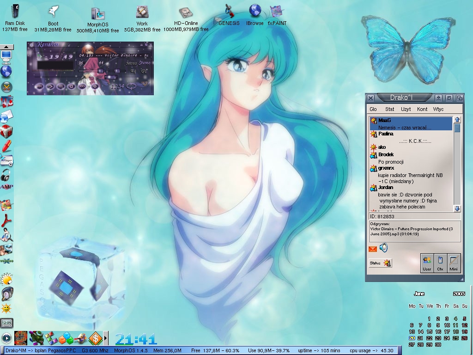
Task: Toggle repeat loop in Kenshin player
Action: [x=132, y=86]
